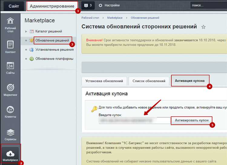Focus the Введите купон input field
This screenshot has height=165, width=227.
coord(134,120)
